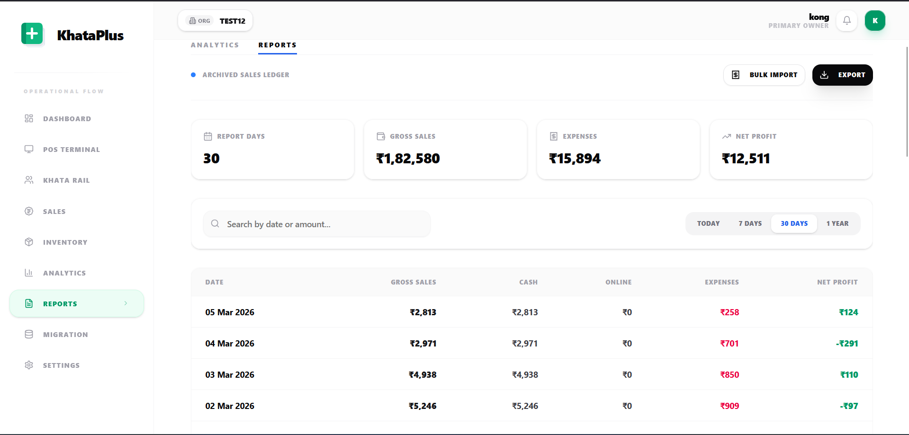The width and height of the screenshot is (909, 435).
Task: Open the POS Terminal monitor icon
Action: 29,149
